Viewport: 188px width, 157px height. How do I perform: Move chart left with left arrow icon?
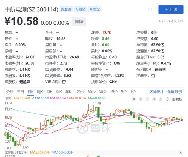click(154, 99)
